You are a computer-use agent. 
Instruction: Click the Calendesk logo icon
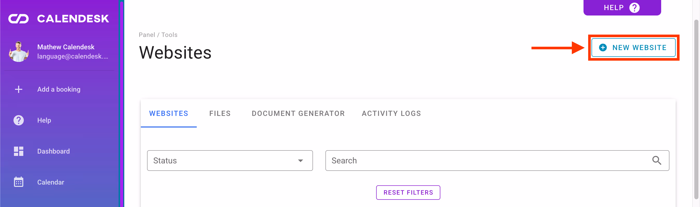pyautogui.click(x=18, y=19)
